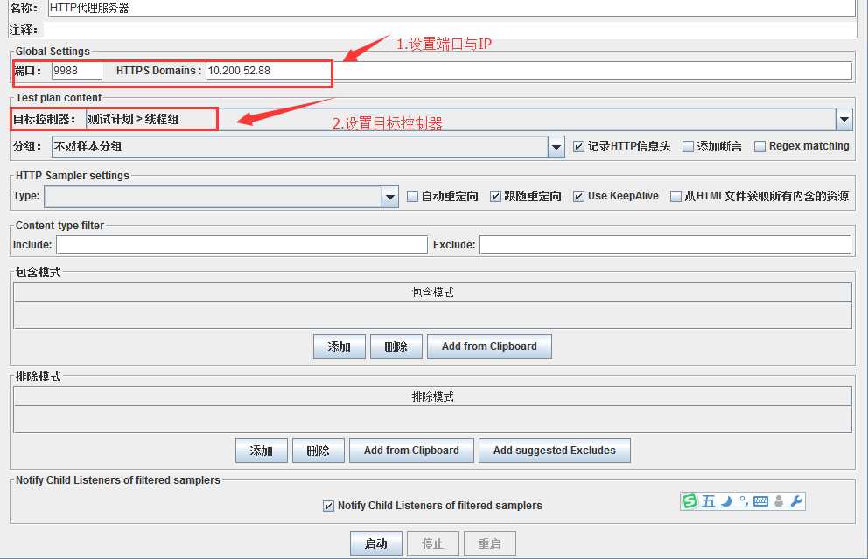
Task: Click the empty row in 排除模式 table
Action: click(432, 419)
